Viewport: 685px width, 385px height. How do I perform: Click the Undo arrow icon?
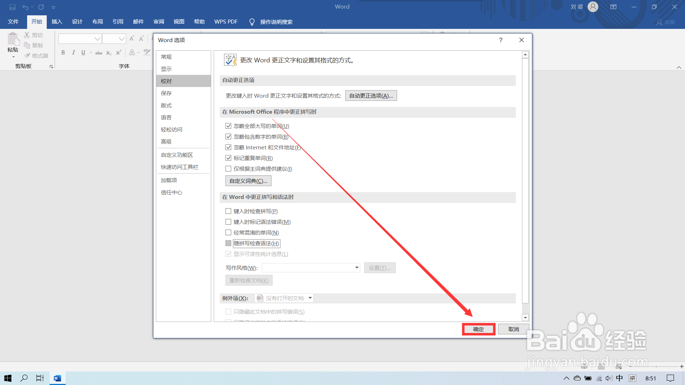coord(25,7)
